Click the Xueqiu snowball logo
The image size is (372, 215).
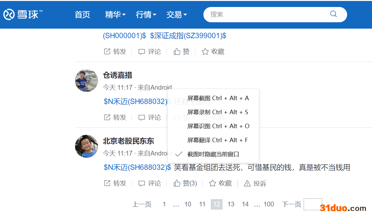tap(9, 14)
